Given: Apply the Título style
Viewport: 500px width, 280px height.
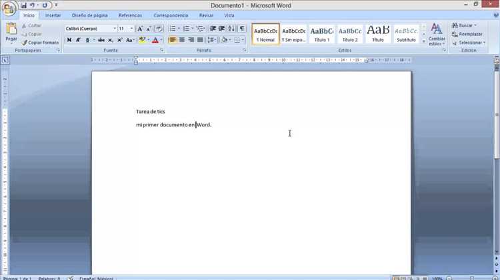Looking at the screenshot, I should tap(378, 34).
